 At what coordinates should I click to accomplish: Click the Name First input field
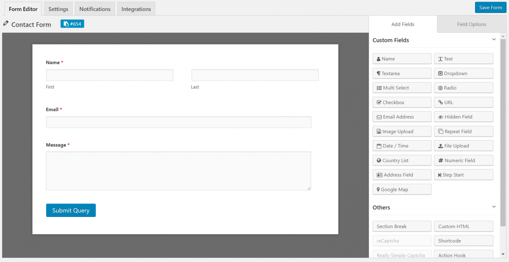tap(109, 75)
